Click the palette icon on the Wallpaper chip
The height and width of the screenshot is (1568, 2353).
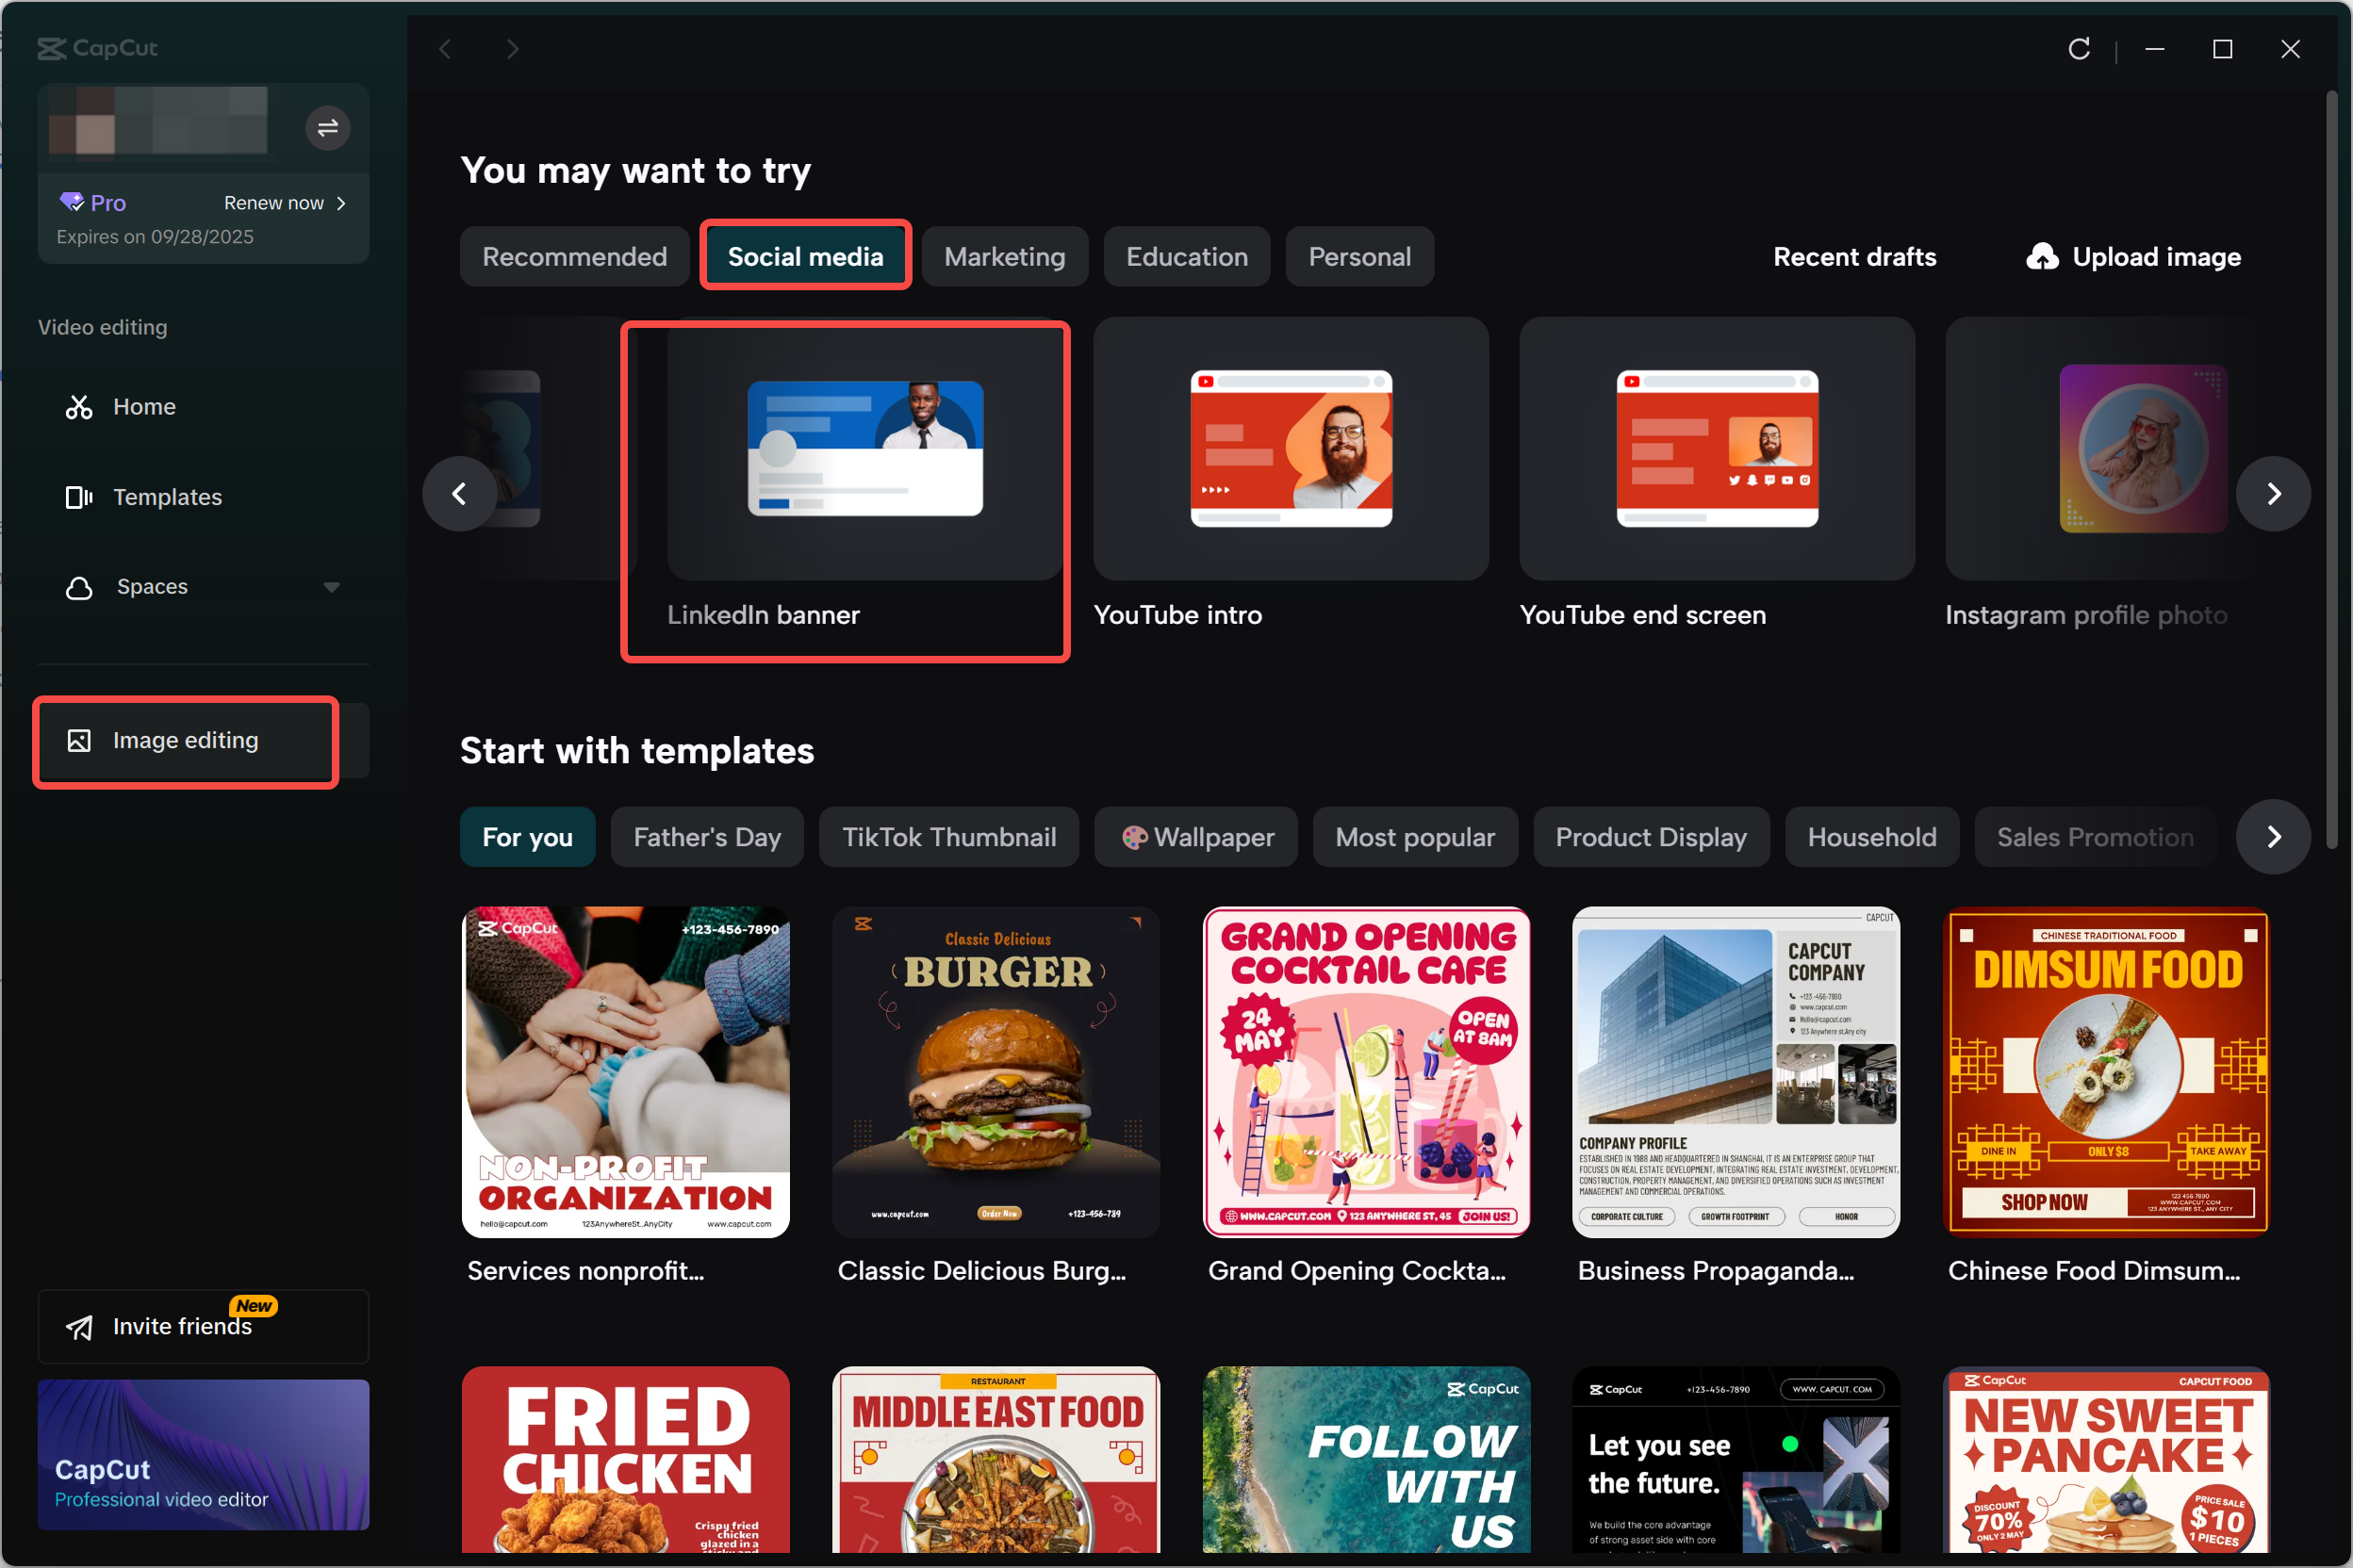(1135, 837)
